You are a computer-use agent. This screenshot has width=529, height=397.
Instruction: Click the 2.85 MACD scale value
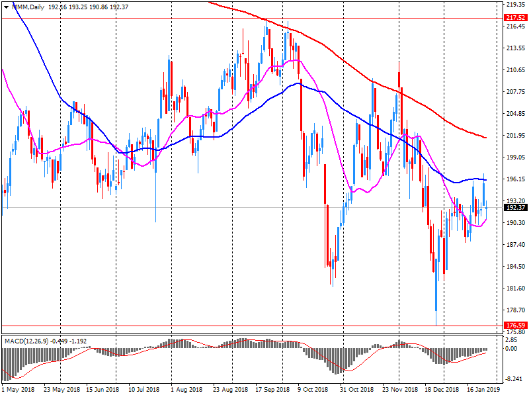pos(512,340)
